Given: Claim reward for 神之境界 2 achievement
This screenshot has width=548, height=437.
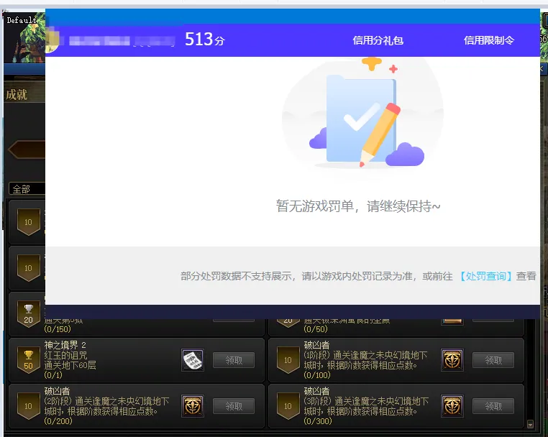Looking at the screenshot, I should click(x=234, y=360).
